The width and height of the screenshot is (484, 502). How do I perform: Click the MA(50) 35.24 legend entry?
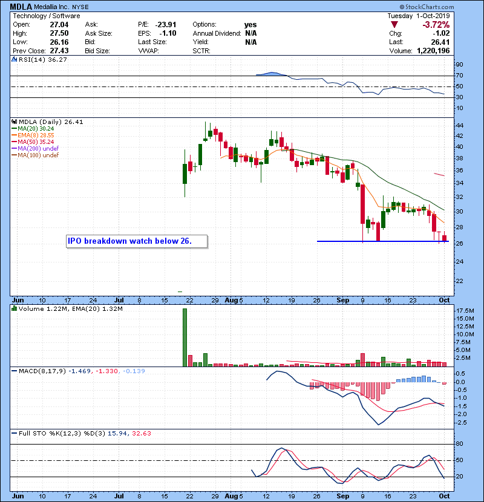[33, 142]
